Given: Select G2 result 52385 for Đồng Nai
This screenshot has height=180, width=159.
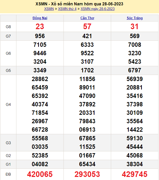Looking at the screenshot, I should pos(40,155).
